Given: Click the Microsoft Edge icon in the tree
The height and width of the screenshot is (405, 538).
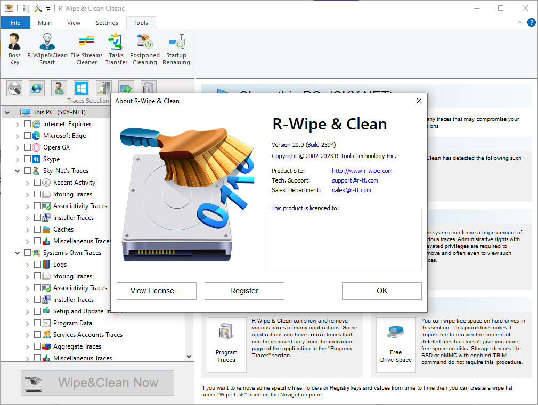Looking at the screenshot, I should click(x=36, y=136).
